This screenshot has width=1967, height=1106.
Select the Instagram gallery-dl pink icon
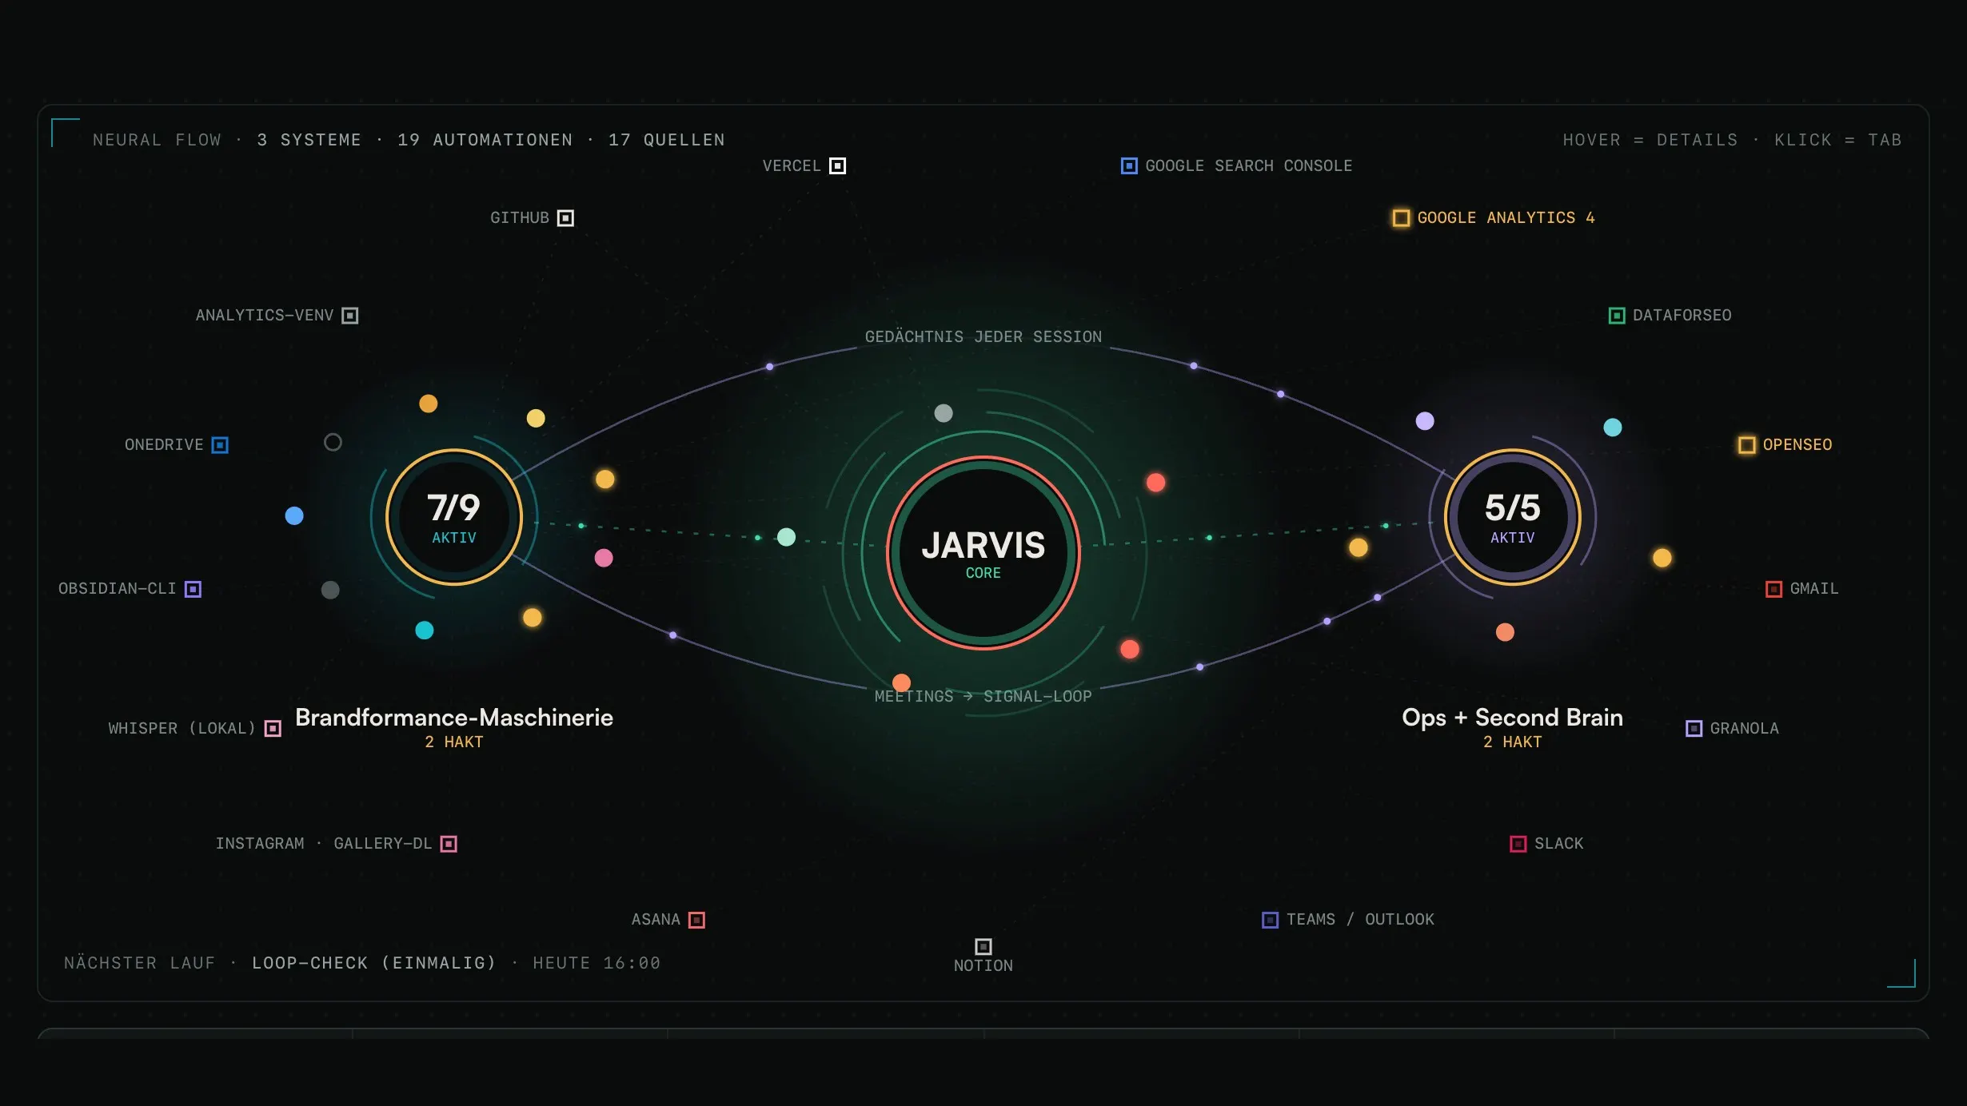[x=449, y=844]
